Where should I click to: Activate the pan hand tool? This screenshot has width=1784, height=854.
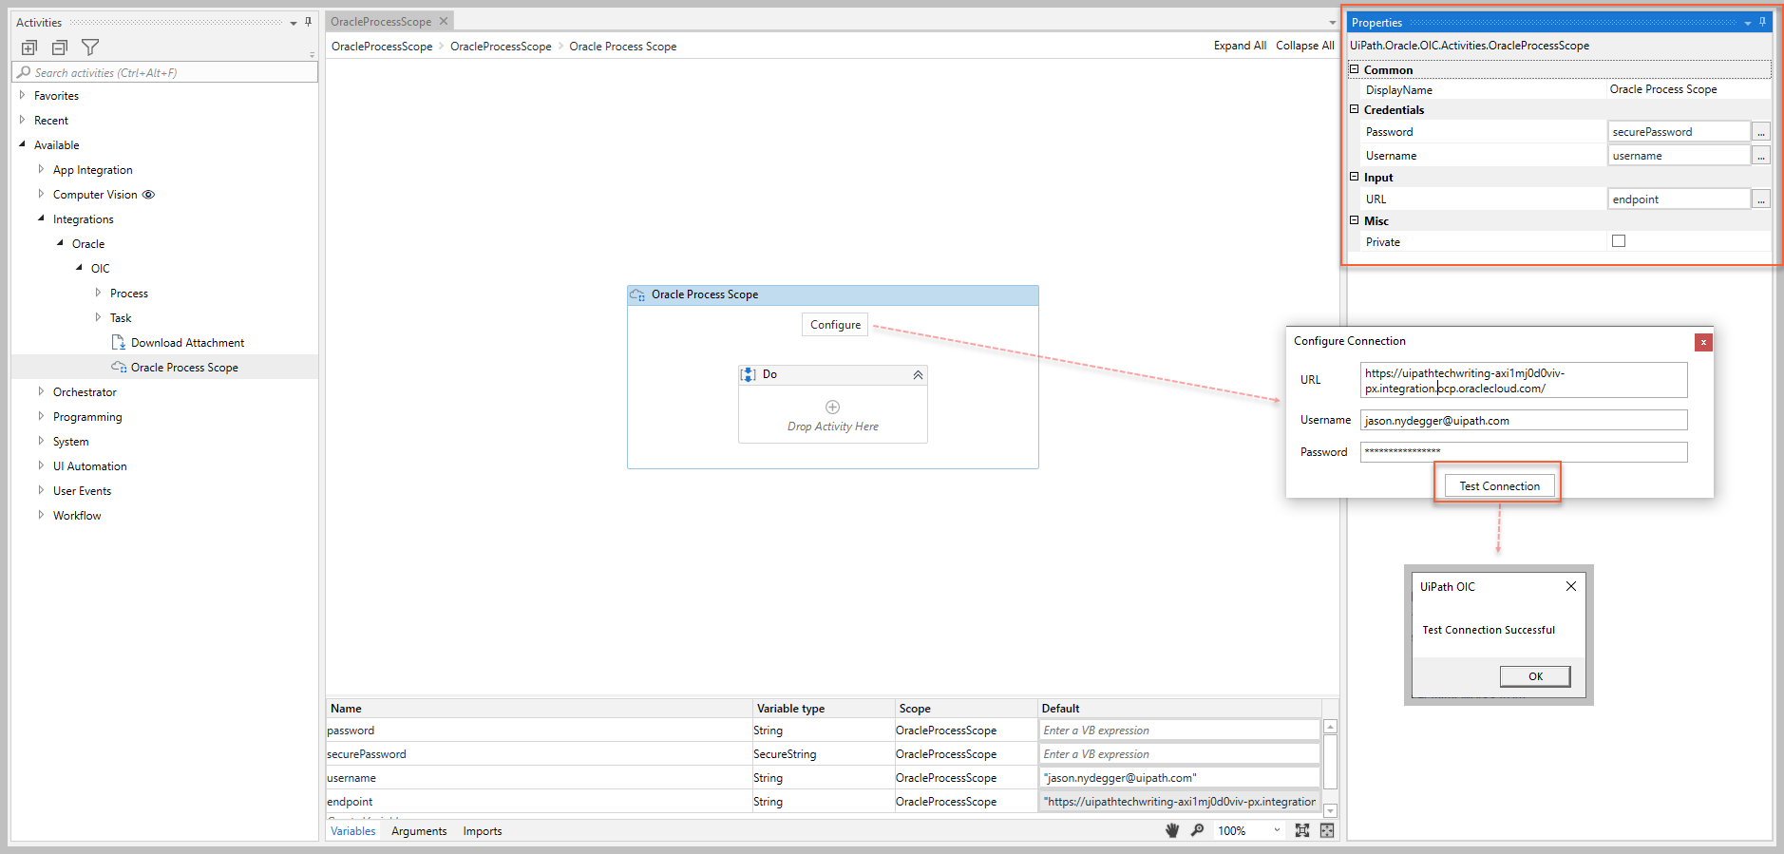click(x=1172, y=830)
